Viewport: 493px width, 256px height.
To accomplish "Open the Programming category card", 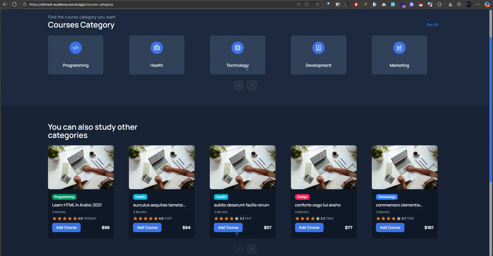I will [75, 55].
